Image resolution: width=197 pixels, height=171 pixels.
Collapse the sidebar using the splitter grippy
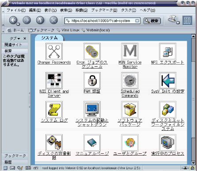click(30, 100)
